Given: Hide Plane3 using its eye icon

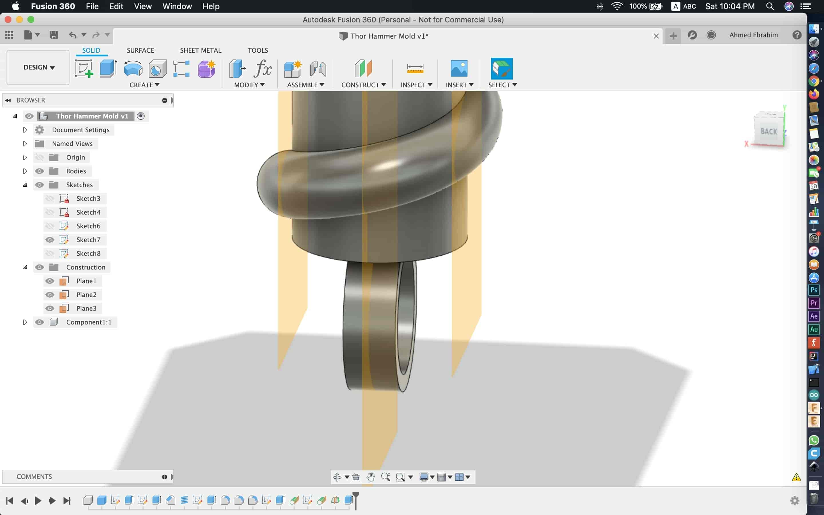Looking at the screenshot, I should 50,308.
